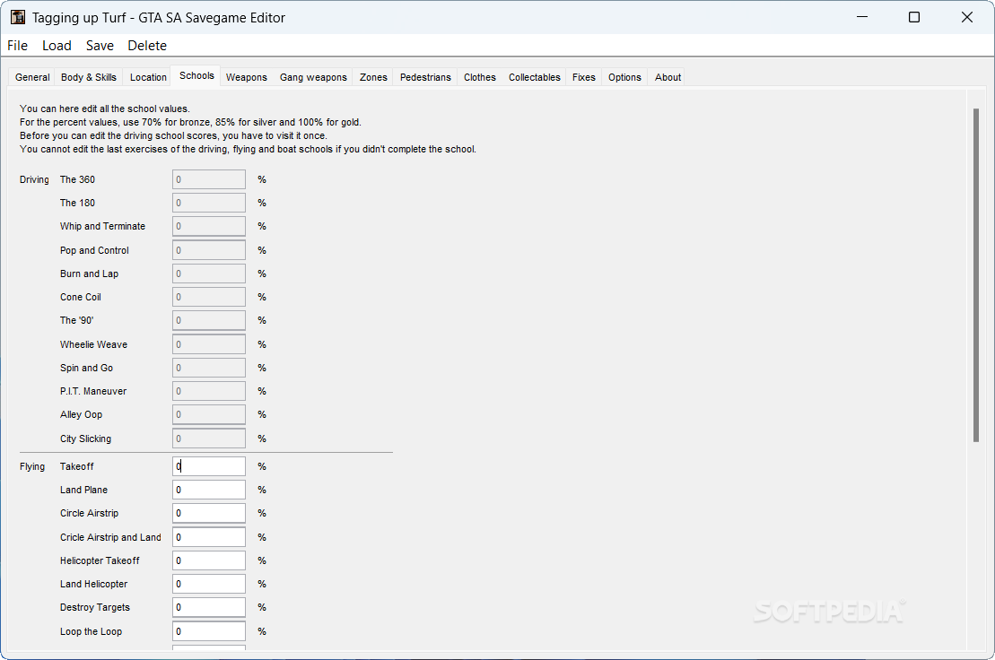Click the Pop and Control field
995x660 pixels.
pyautogui.click(x=209, y=250)
